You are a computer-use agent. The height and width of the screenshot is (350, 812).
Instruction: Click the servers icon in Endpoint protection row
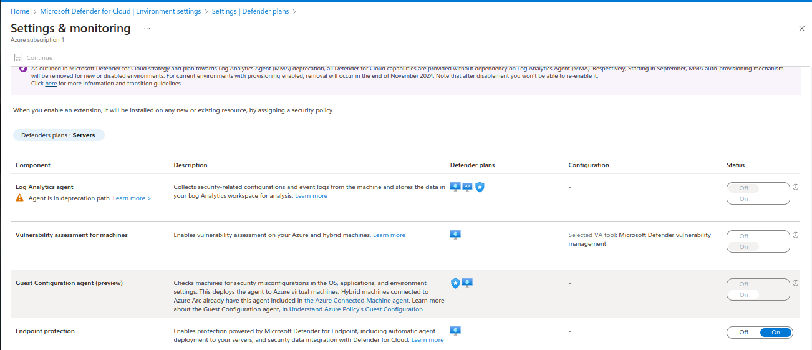455,331
